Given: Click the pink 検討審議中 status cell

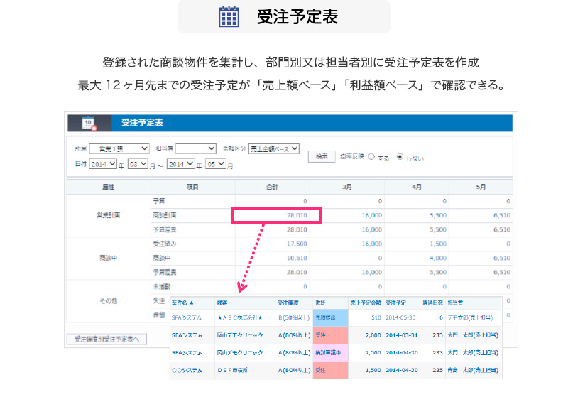Looking at the screenshot, I should tap(328, 352).
